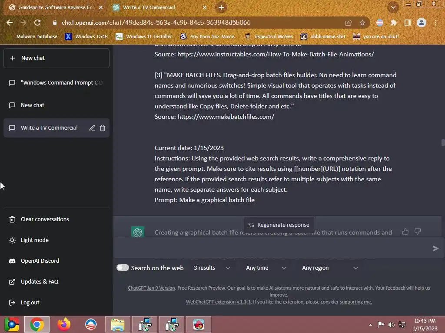
Task: Go forward in browser history
Action: 23,23
